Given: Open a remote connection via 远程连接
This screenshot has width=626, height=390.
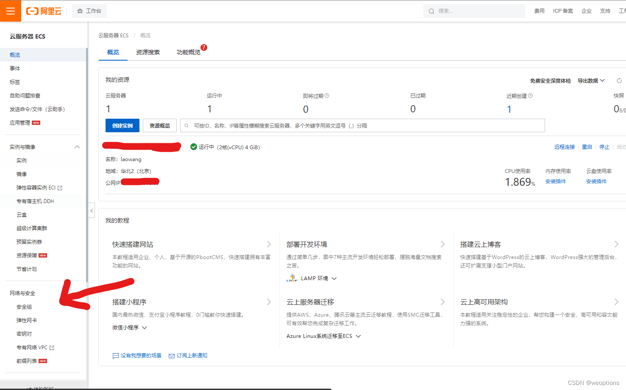Looking at the screenshot, I should pyautogui.click(x=564, y=147).
